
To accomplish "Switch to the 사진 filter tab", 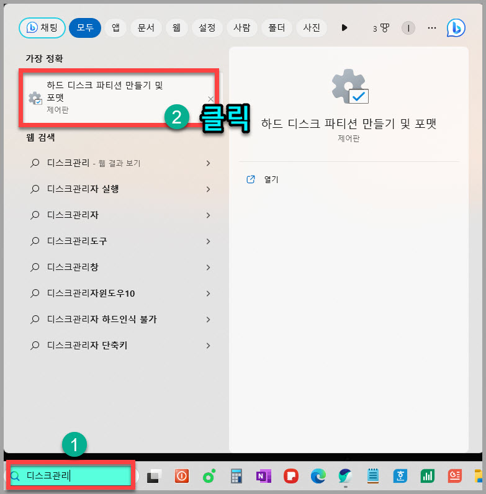I will (x=312, y=28).
